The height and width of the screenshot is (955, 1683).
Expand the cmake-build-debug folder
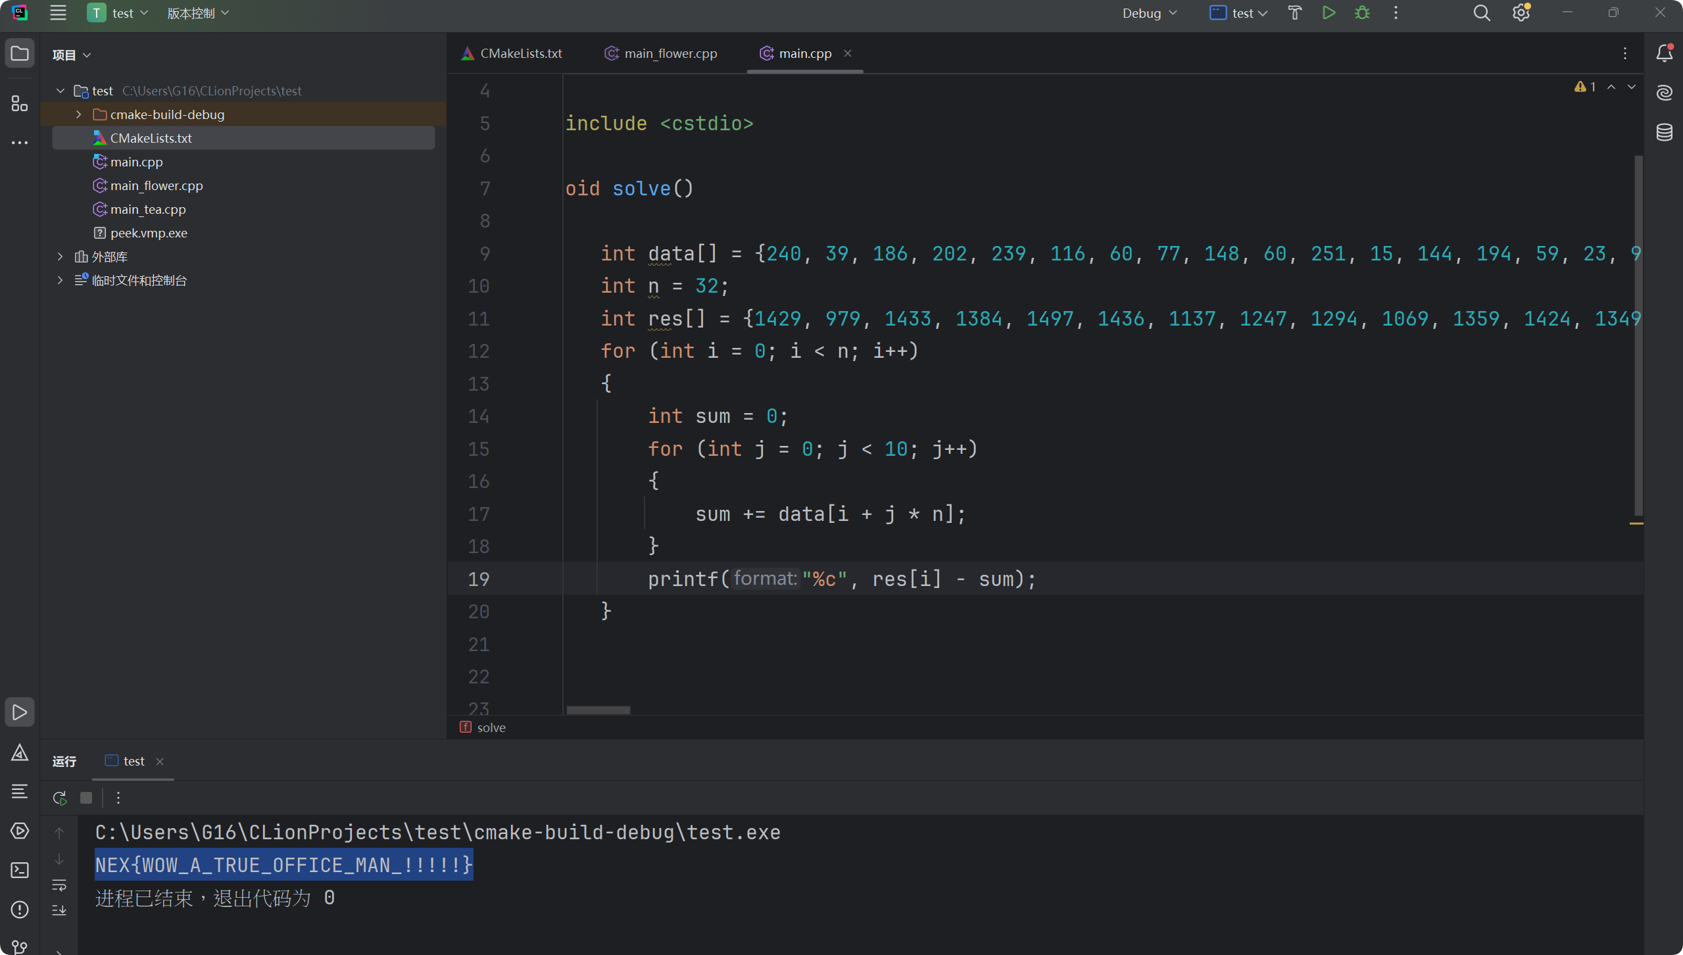click(79, 114)
